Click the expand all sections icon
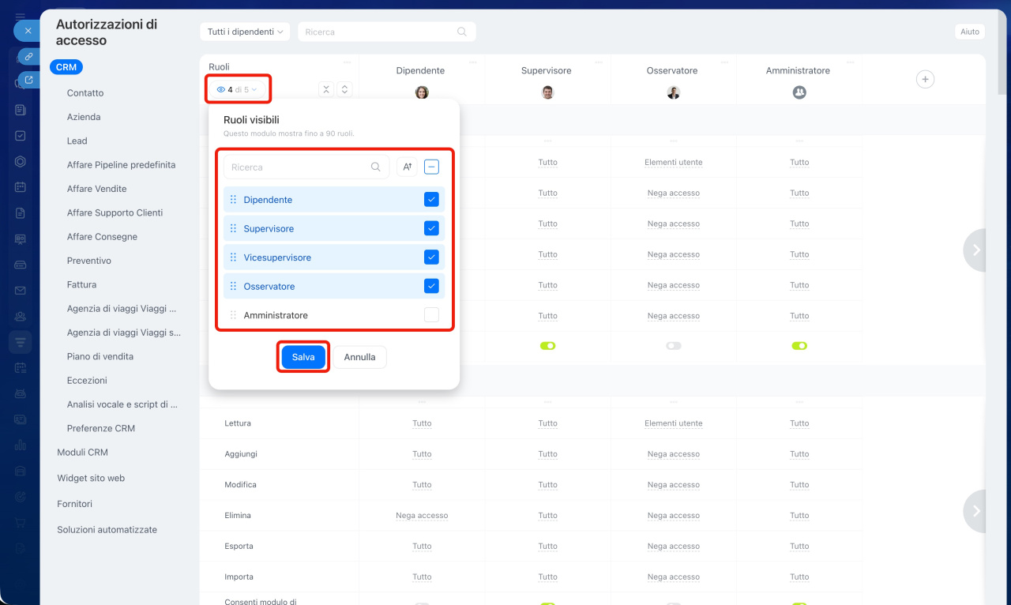The height and width of the screenshot is (605, 1011). 344,89
